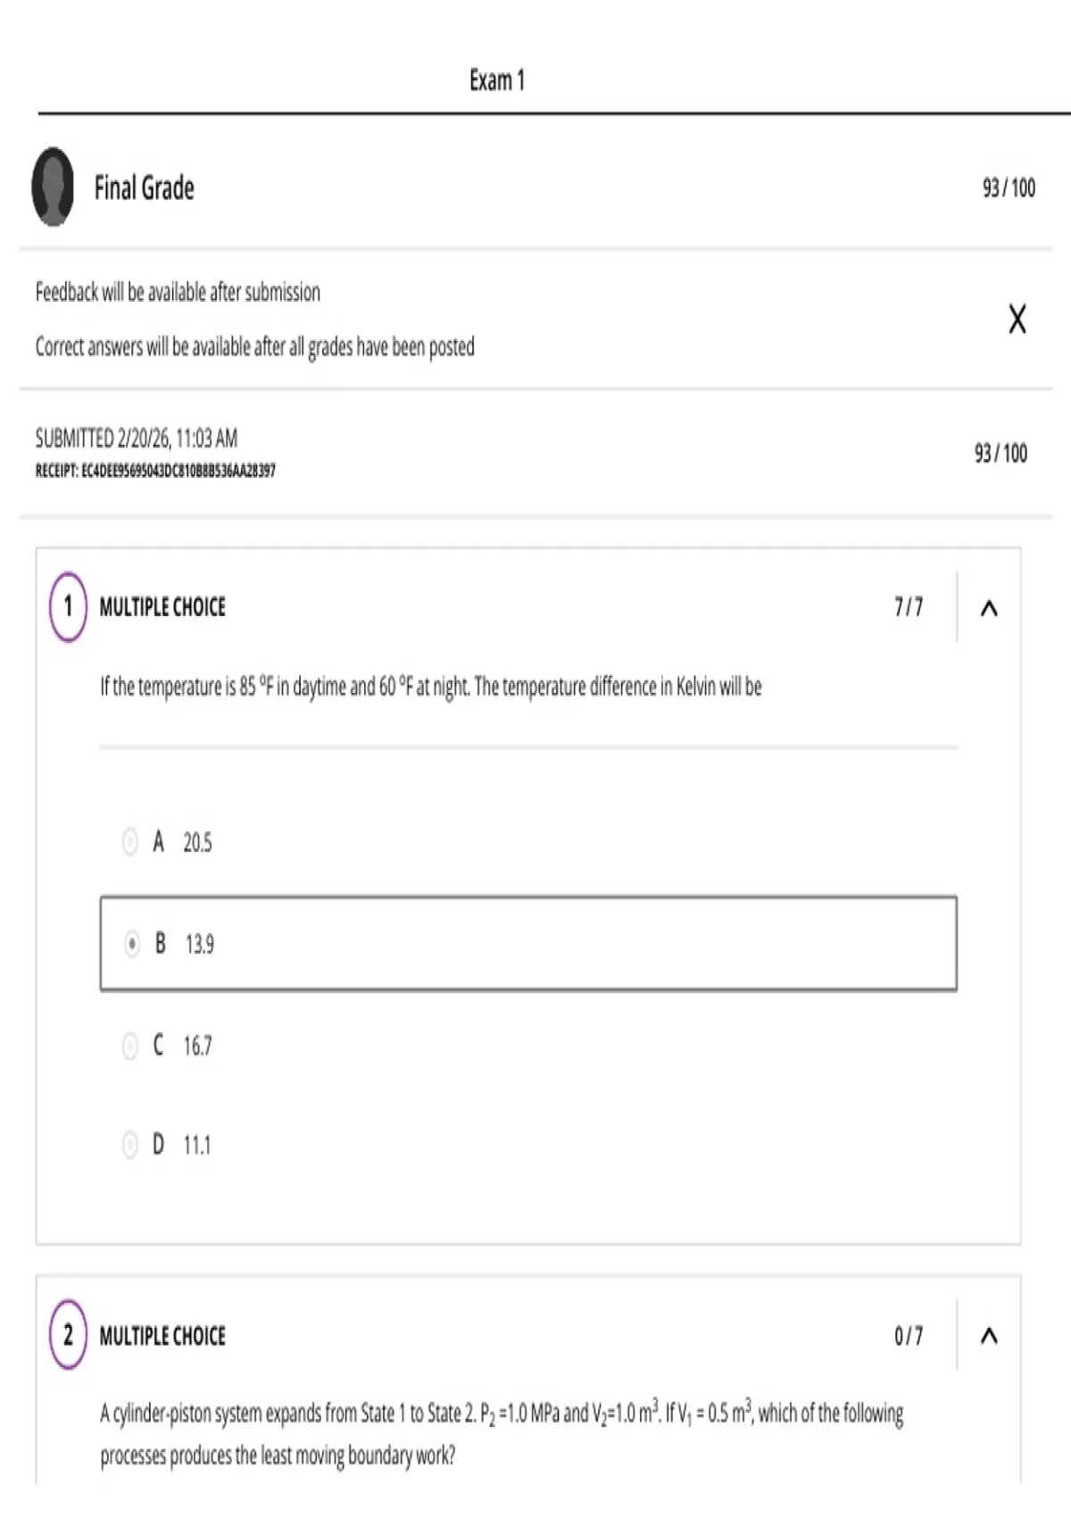Click the submission 93 / 100 score
The image size is (1071, 1518).
click(1000, 453)
